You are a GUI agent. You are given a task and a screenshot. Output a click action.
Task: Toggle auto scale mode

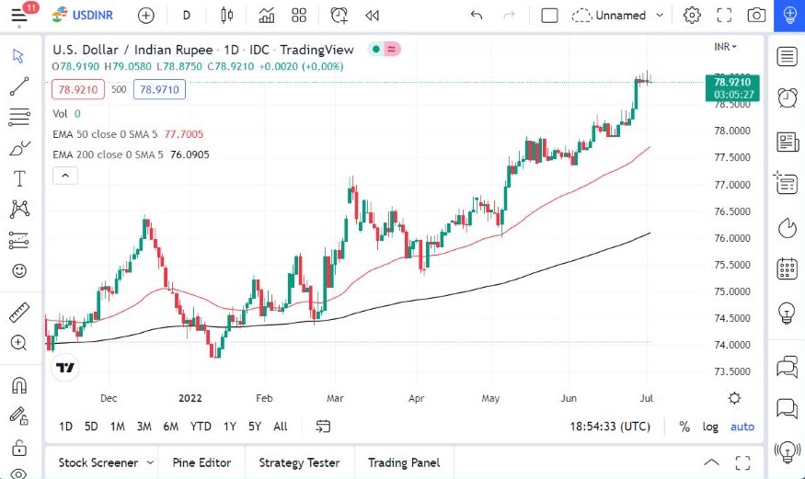point(742,427)
